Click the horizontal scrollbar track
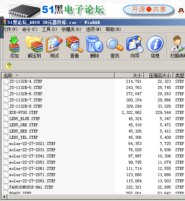185x201 pixels. pos(96,197)
